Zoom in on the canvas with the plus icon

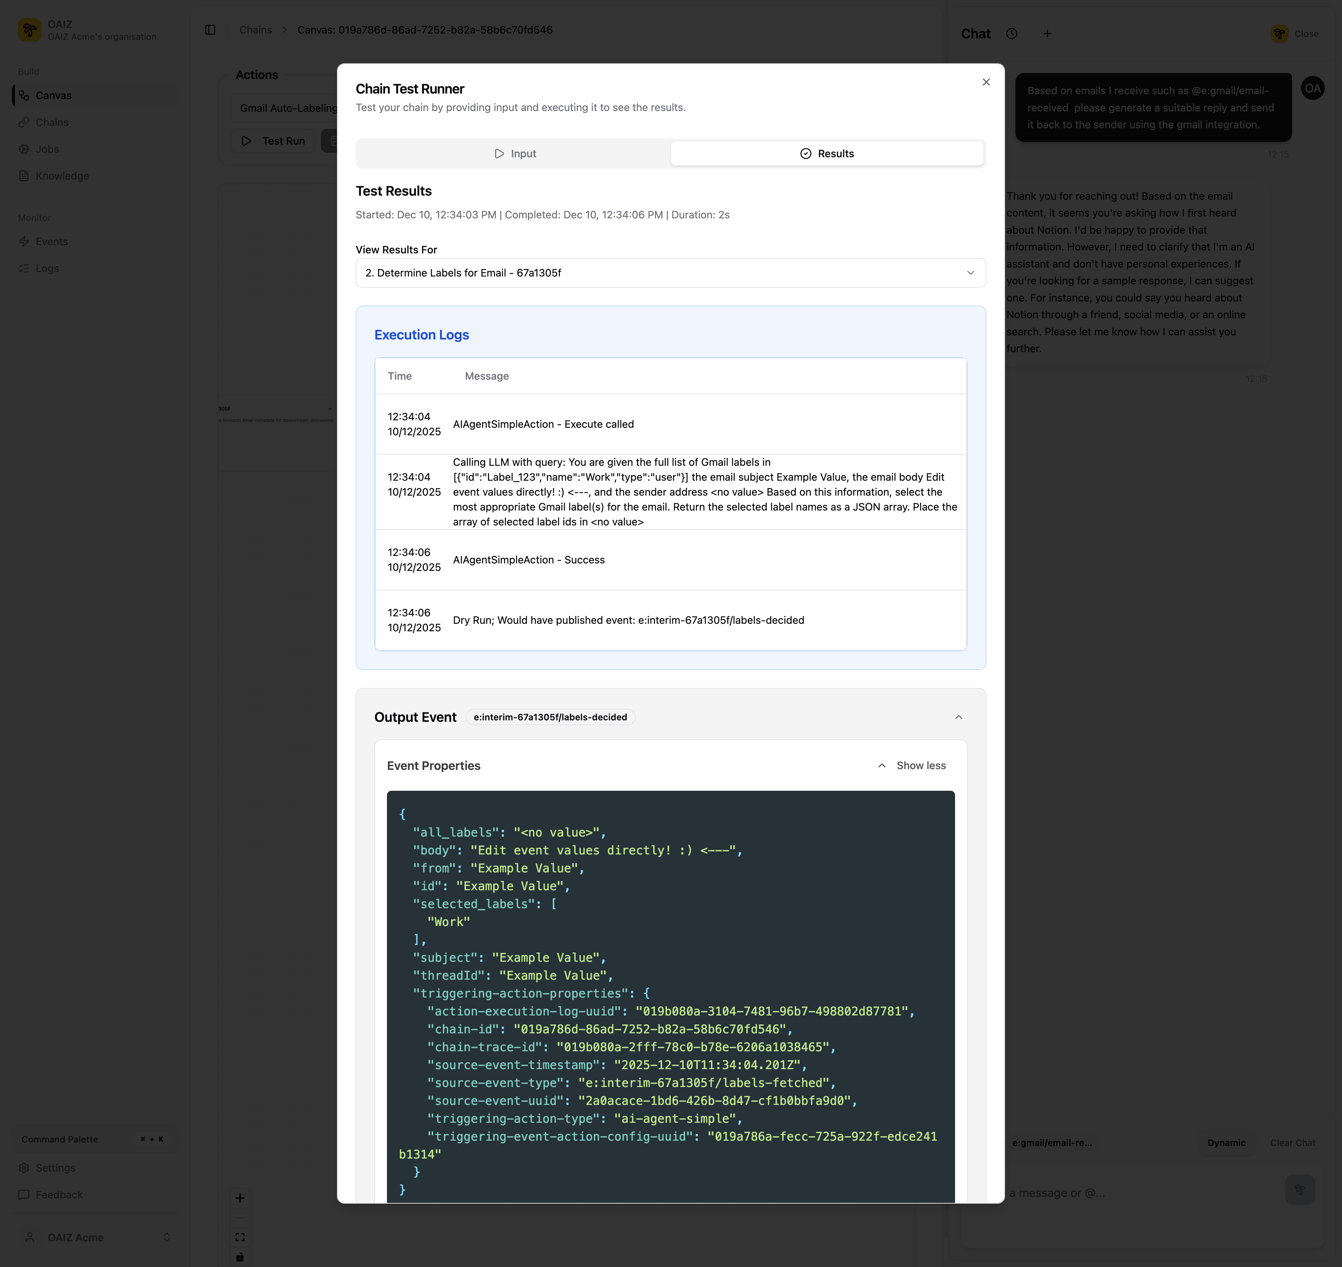coord(240,1197)
